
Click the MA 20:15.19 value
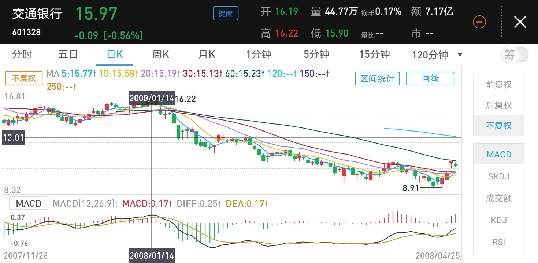pos(161,74)
